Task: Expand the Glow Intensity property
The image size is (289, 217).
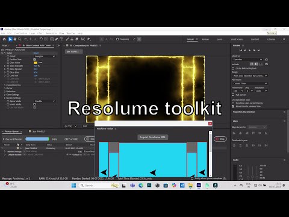Action: (5, 66)
